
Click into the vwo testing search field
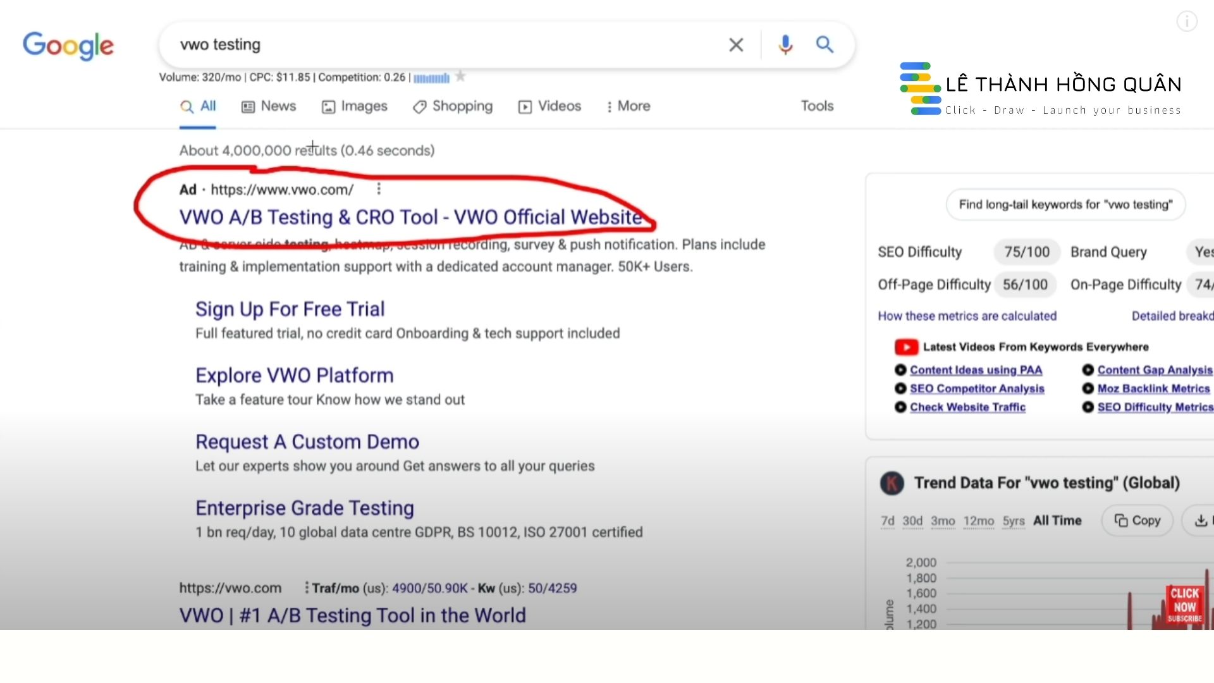pyautogui.click(x=443, y=45)
